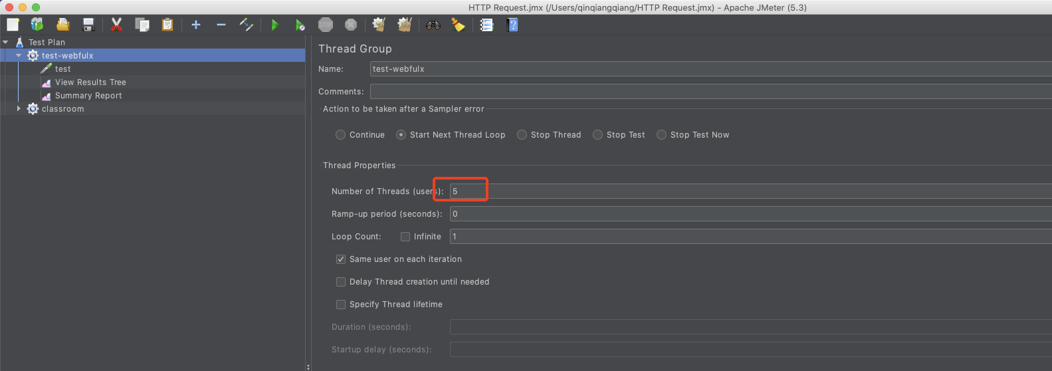Select Start Next Thread Loop option

point(401,135)
